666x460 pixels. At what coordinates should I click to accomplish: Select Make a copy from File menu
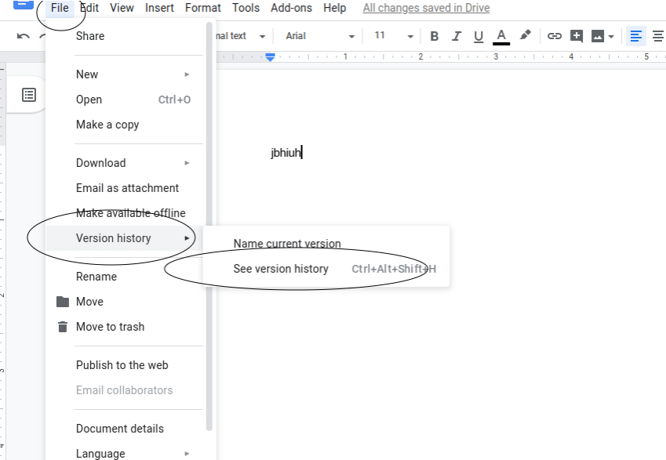(x=107, y=125)
